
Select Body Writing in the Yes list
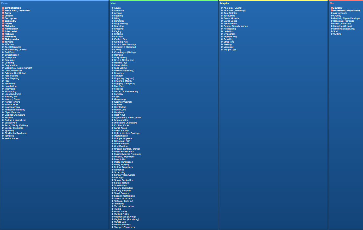121,23
